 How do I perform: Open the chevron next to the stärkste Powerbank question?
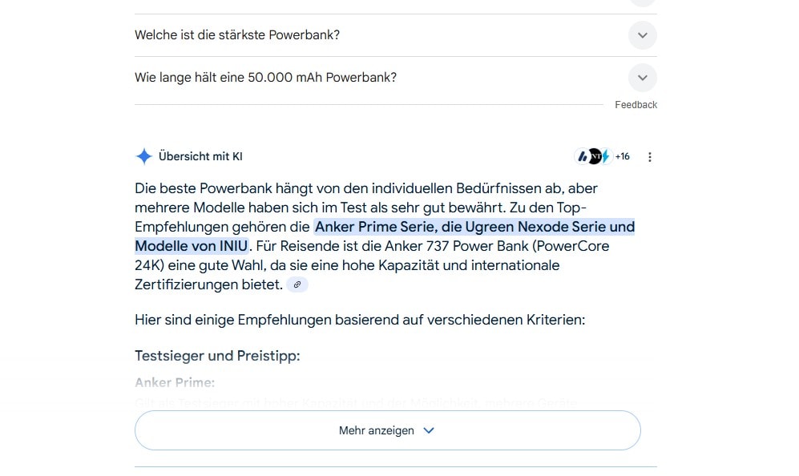[642, 35]
